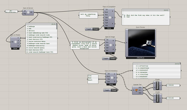The image size is (187, 110).
Task: Click the models panel vertical scrollbar
Action: [x=57, y=27]
